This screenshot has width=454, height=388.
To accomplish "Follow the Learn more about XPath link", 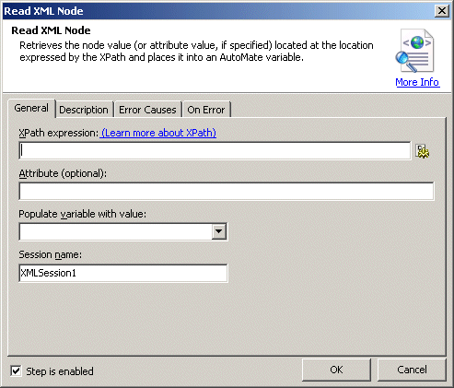I will [158, 133].
